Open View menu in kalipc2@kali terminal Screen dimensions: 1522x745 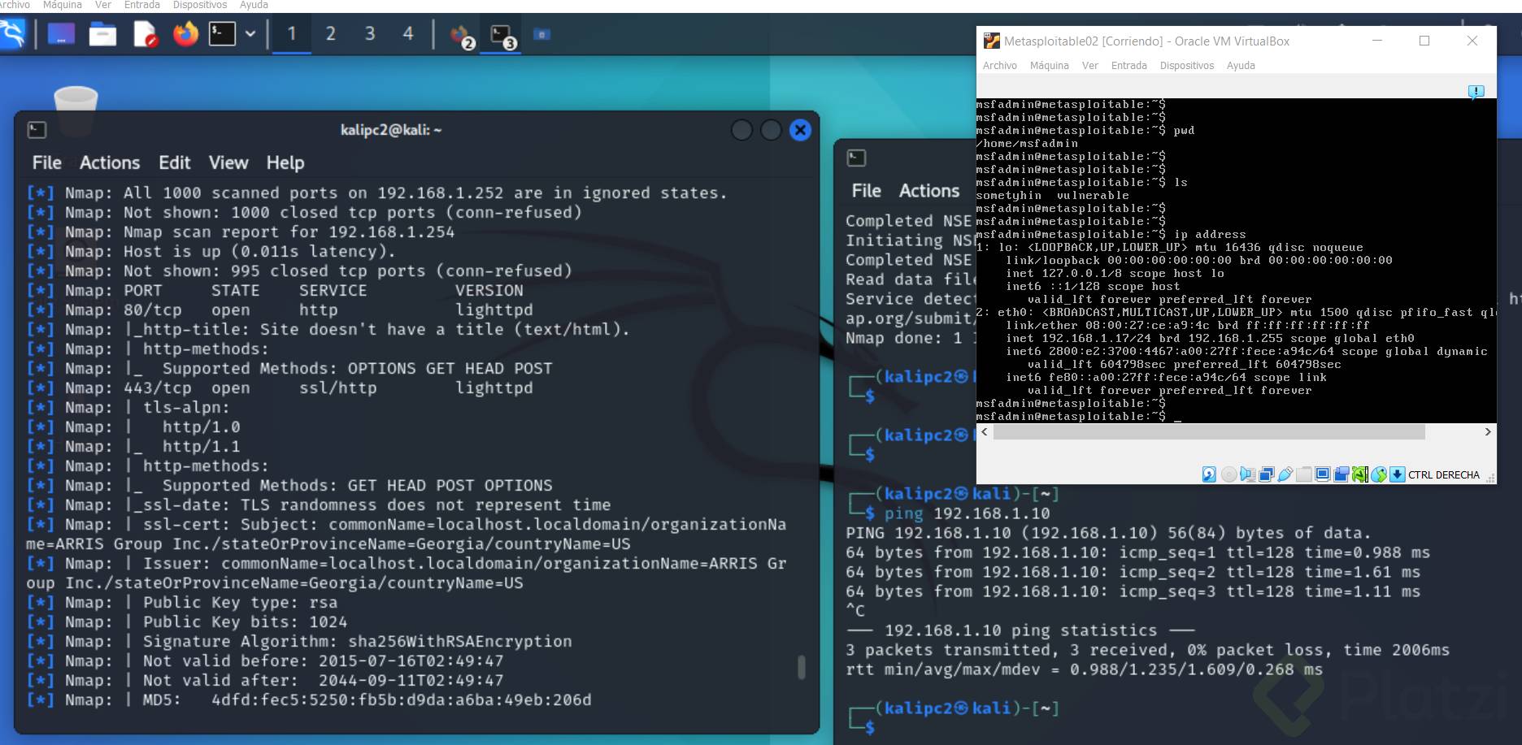228,162
